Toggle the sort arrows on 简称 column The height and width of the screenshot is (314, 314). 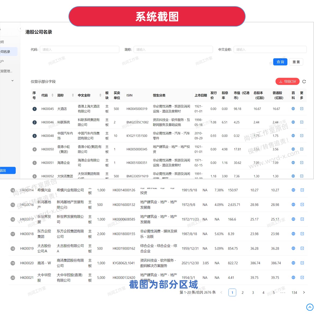pyautogui.click(x=73, y=95)
